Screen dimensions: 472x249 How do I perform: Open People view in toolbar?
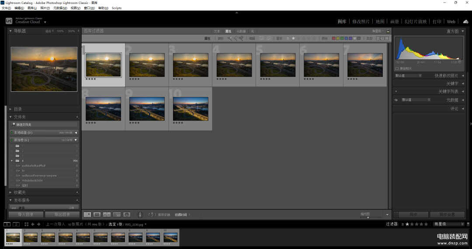click(x=127, y=214)
